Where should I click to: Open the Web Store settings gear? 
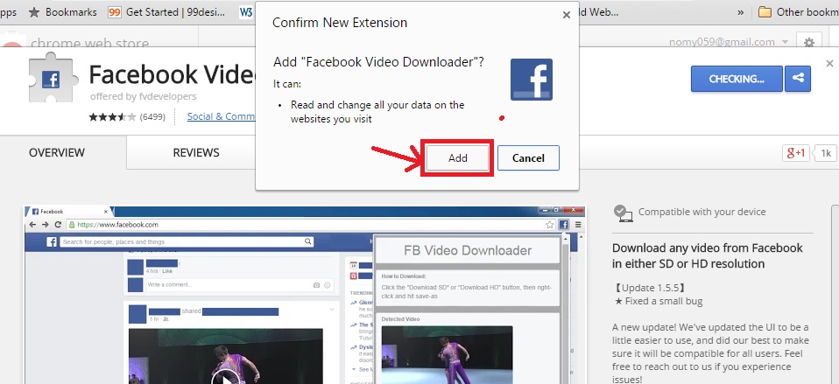tap(809, 42)
